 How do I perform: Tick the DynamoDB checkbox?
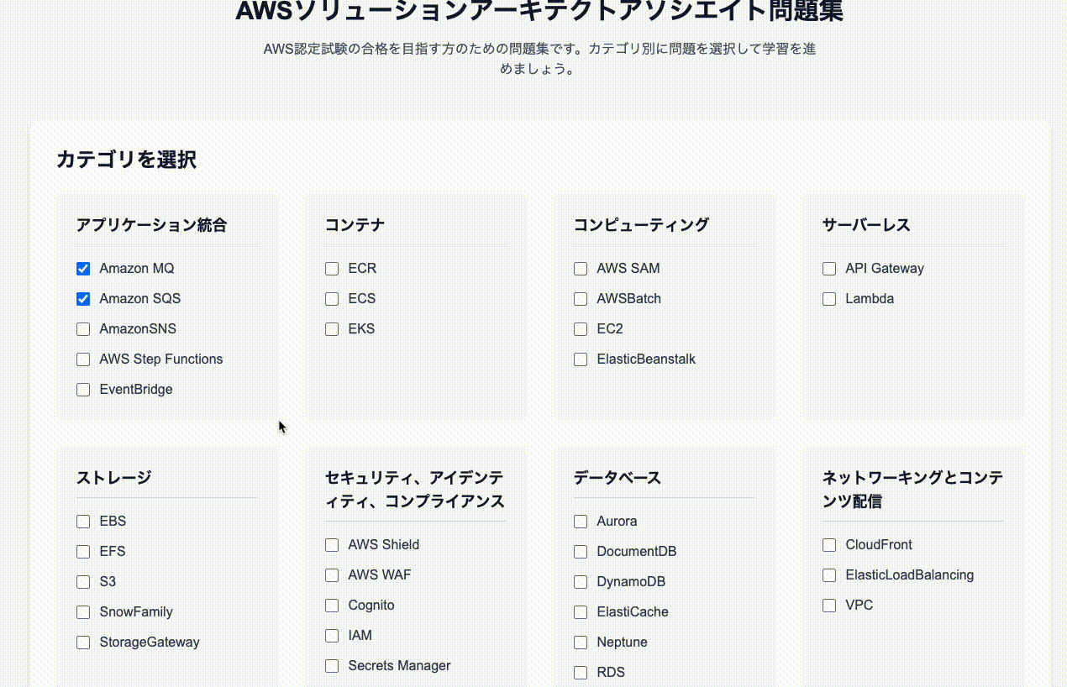(x=581, y=582)
